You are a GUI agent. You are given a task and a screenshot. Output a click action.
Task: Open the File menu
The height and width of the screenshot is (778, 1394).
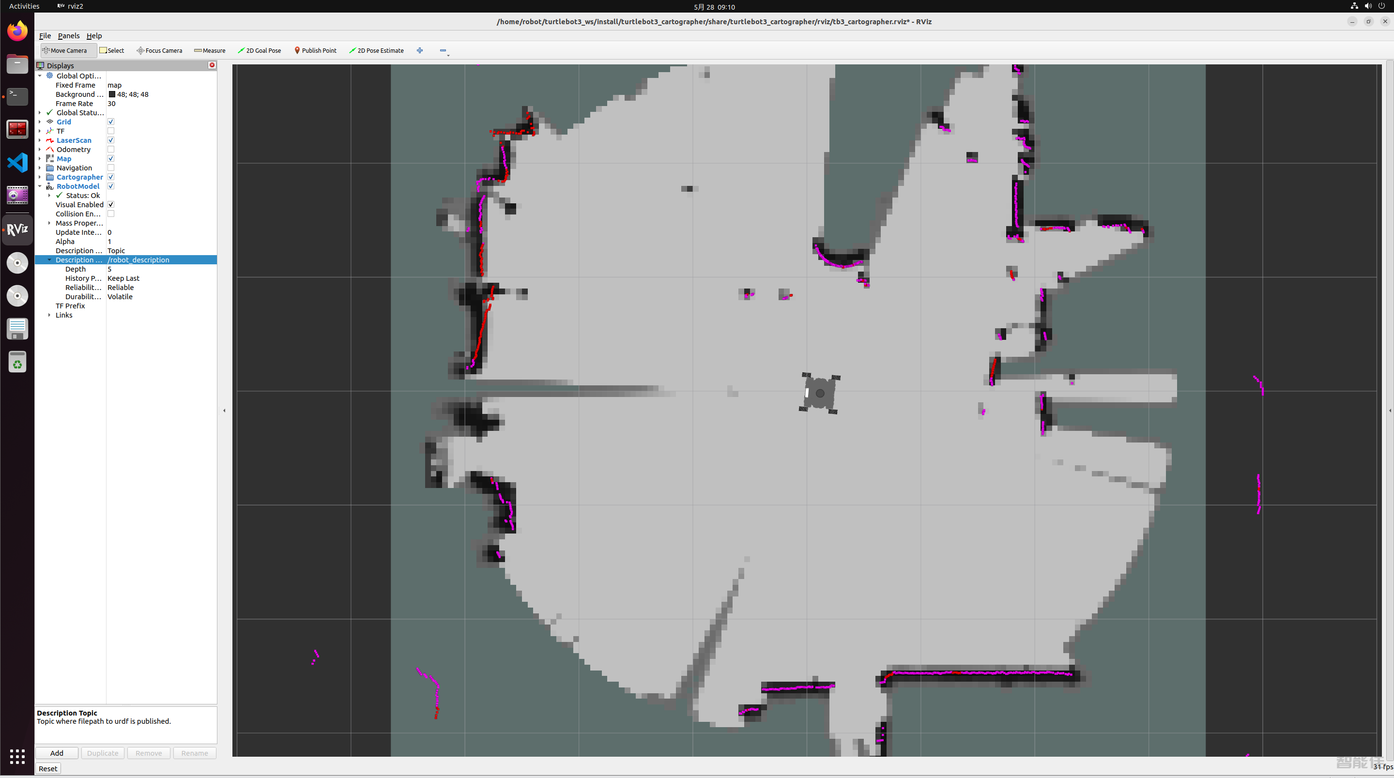[45, 35]
